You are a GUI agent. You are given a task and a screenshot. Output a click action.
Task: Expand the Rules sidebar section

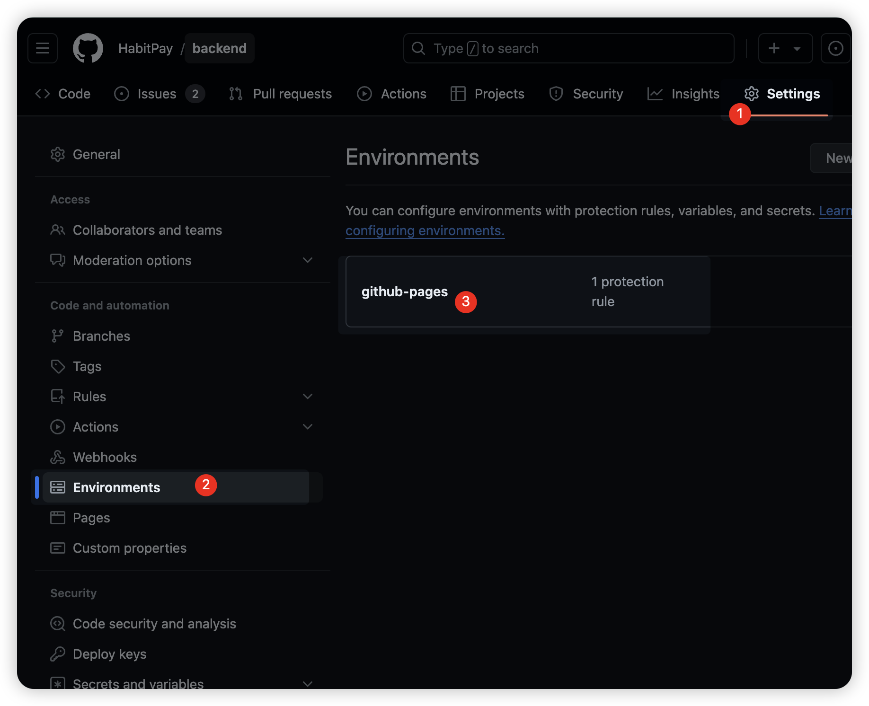[x=308, y=397]
